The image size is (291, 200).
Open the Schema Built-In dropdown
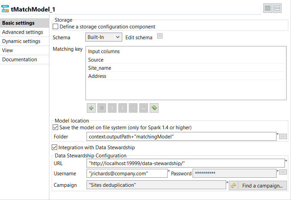point(103,37)
